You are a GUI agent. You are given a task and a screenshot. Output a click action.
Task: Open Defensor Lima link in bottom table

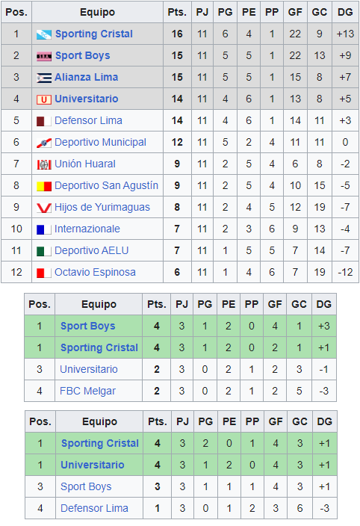click(94, 508)
